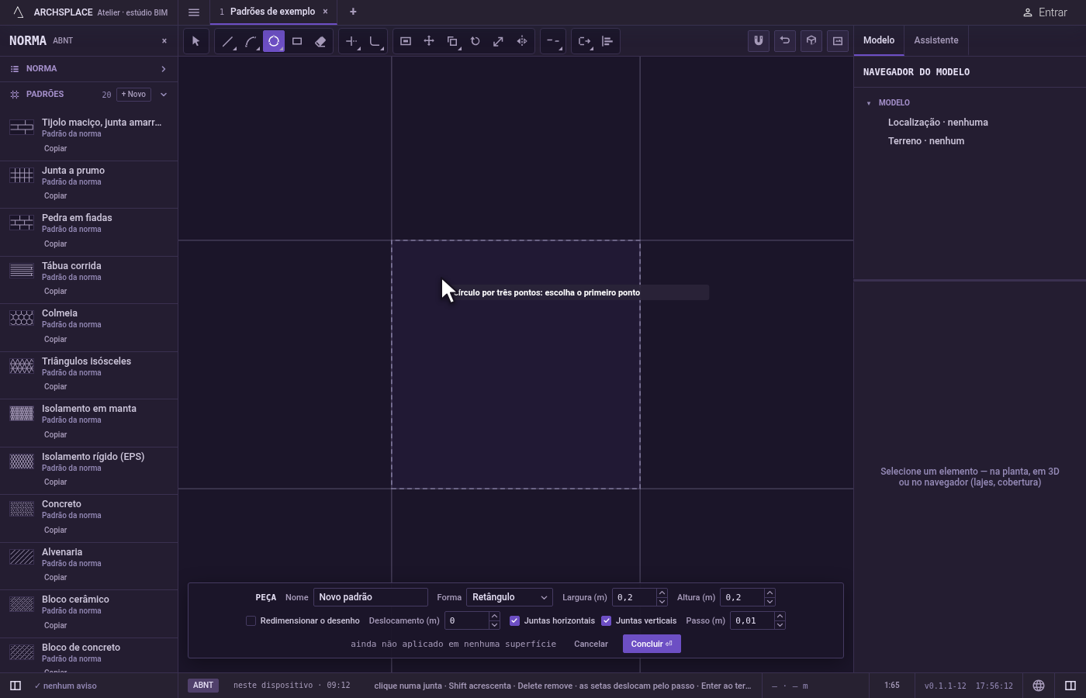
Task: Enable Redimensionar o desenho checkbox
Action: click(x=251, y=620)
